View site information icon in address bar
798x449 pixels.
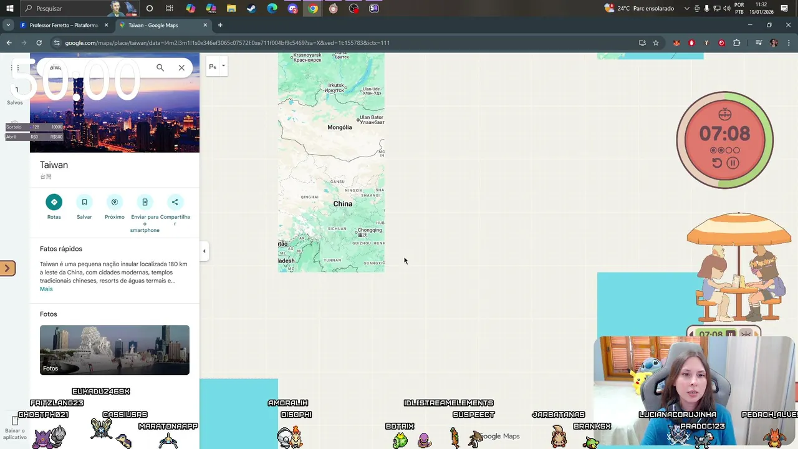pyautogui.click(x=57, y=43)
